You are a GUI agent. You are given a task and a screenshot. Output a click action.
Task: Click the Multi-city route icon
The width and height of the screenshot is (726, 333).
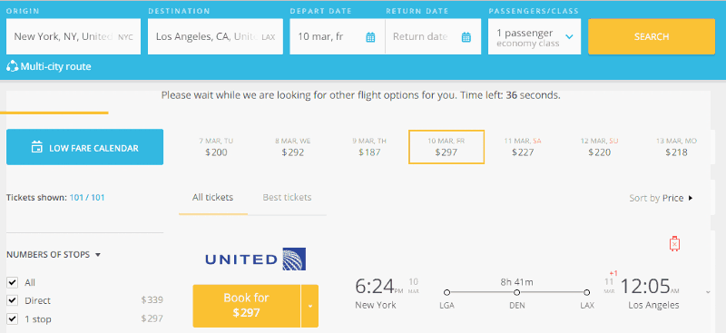click(x=13, y=67)
